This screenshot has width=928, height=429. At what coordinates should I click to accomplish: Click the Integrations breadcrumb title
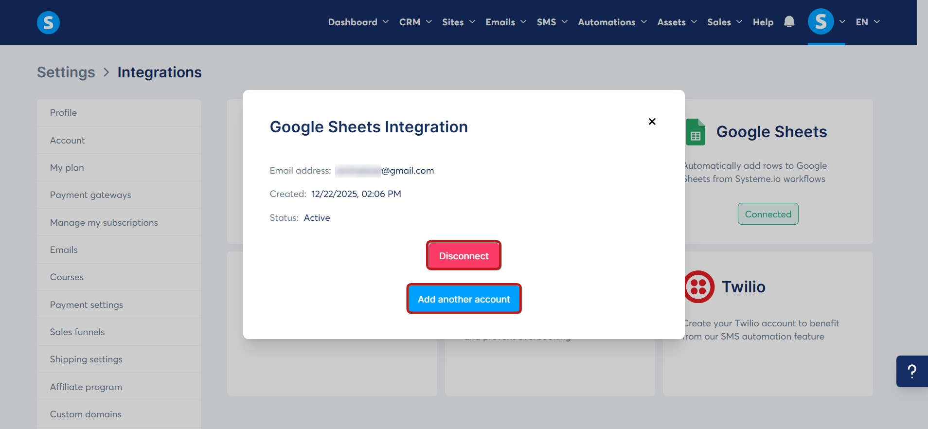coord(160,72)
